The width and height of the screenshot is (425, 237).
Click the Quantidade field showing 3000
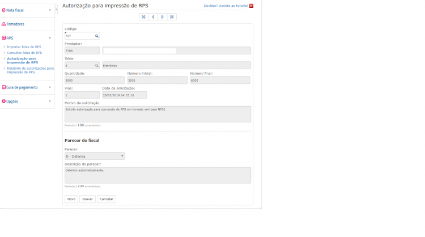tap(95, 81)
